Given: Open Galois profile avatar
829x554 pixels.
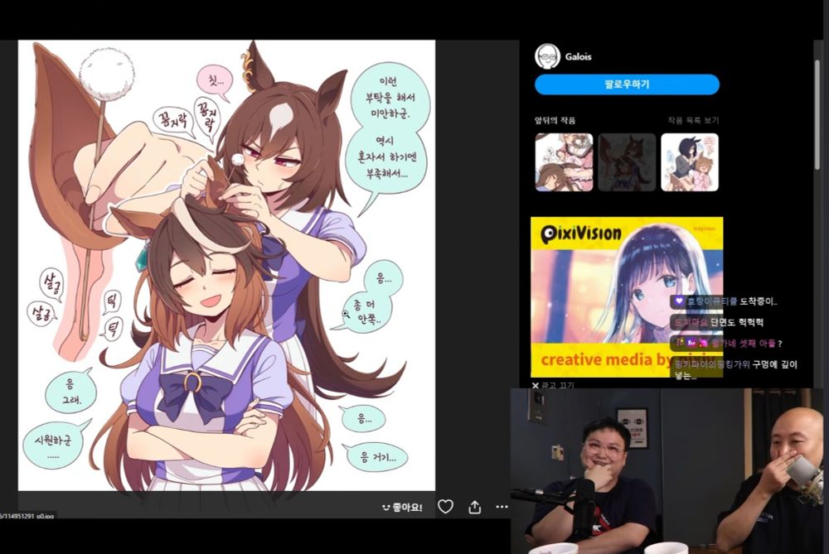Looking at the screenshot, I should 547,56.
